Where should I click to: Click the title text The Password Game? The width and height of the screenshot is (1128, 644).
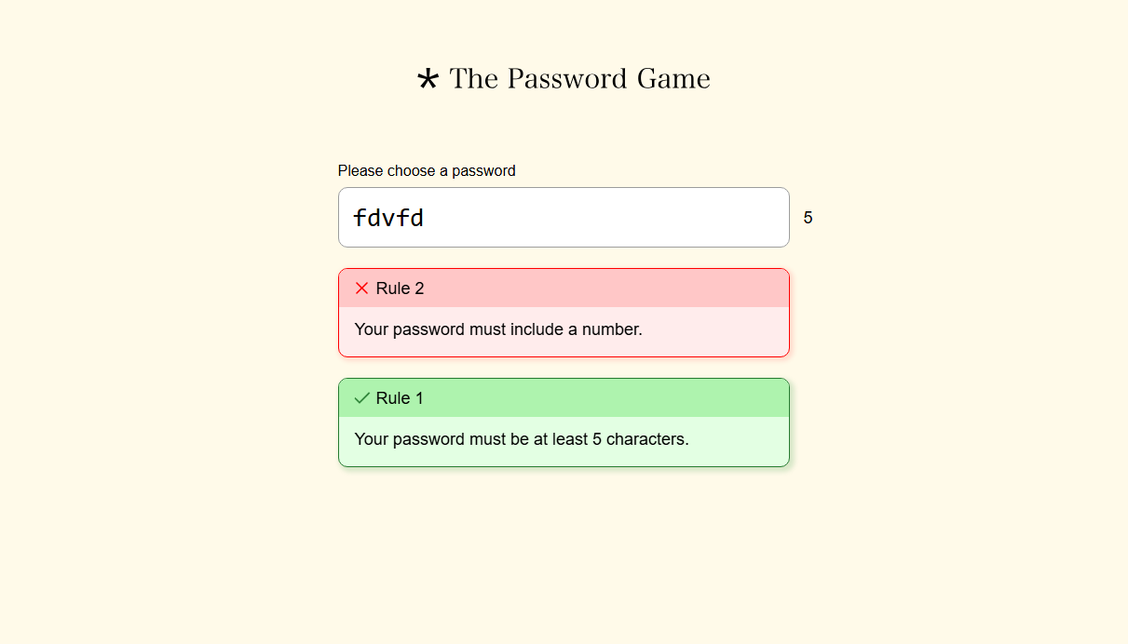click(x=578, y=78)
